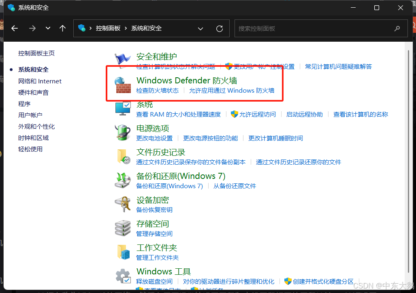This screenshot has height=293, width=416.
Task: Click 通过文件历史记录保存你的文件备份副本 link
Action: pyautogui.click(x=191, y=162)
